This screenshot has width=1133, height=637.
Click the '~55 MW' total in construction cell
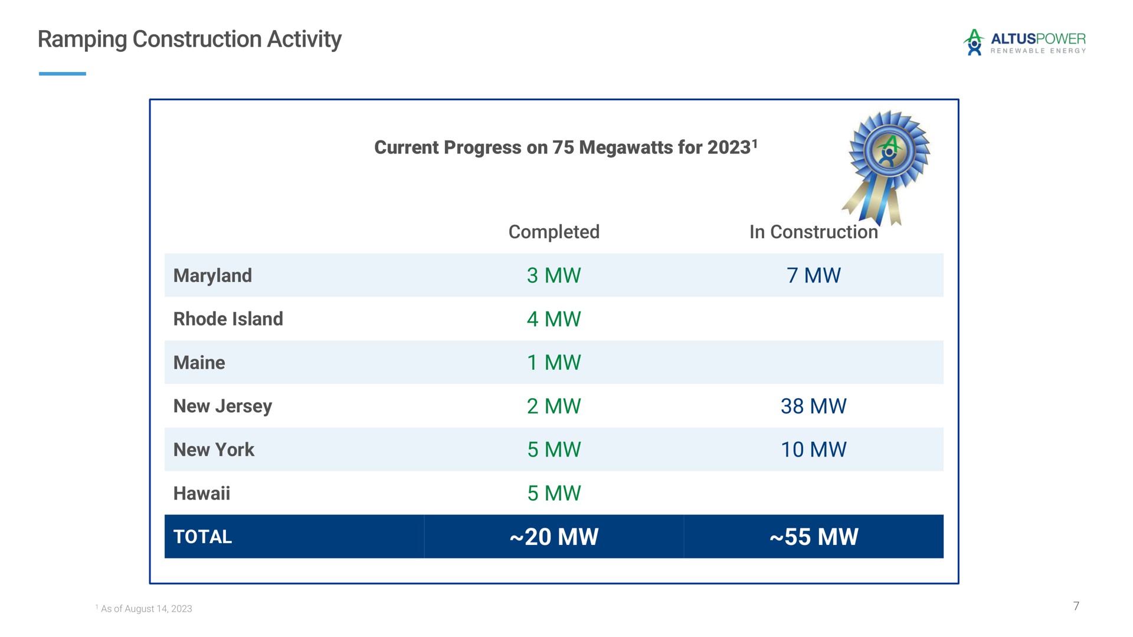coord(814,537)
